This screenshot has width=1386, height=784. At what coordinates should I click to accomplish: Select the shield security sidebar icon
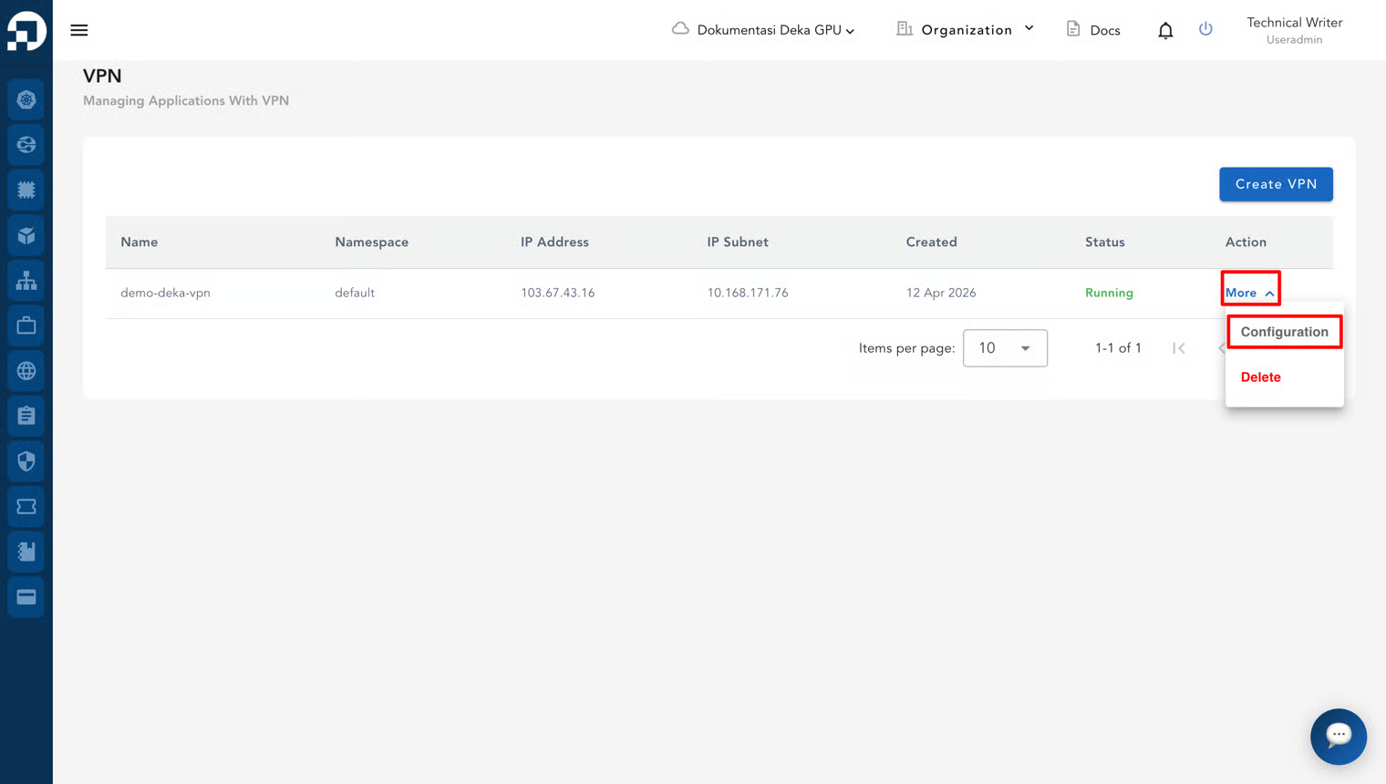coord(26,461)
